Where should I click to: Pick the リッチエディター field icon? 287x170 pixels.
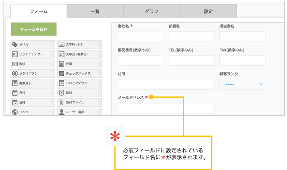15,54
